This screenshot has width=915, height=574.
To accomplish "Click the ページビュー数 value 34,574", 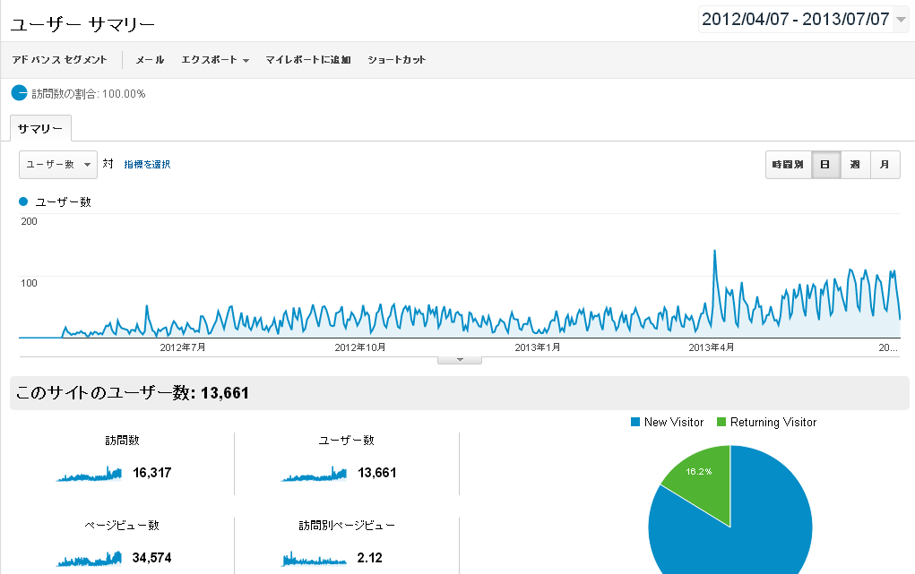I will [x=152, y=558].
